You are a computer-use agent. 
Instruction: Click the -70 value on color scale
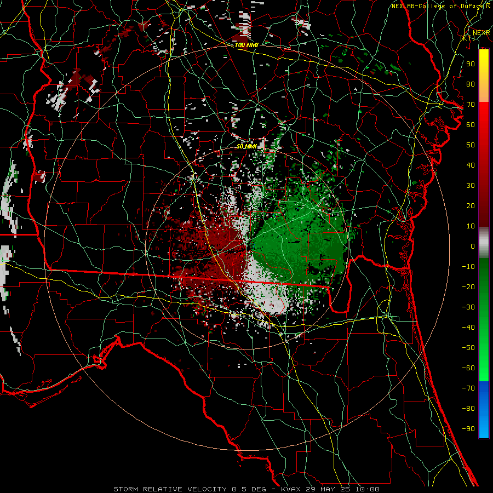(x=468, y=388)
